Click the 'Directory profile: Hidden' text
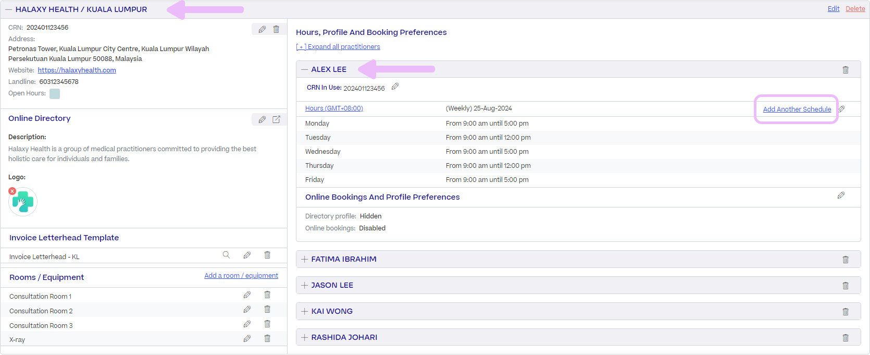 343,216
